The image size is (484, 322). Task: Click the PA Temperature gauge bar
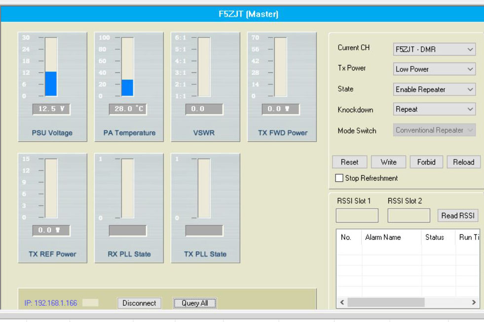tap(127, 67)
